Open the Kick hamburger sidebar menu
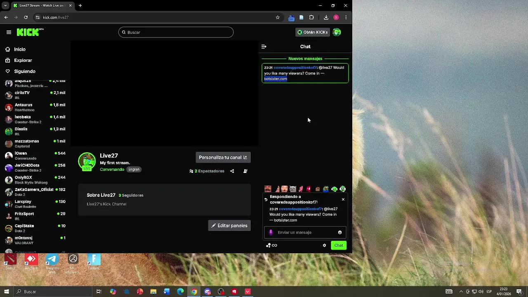The height and width of the screenshot is (297, 528). click(9, 32)
